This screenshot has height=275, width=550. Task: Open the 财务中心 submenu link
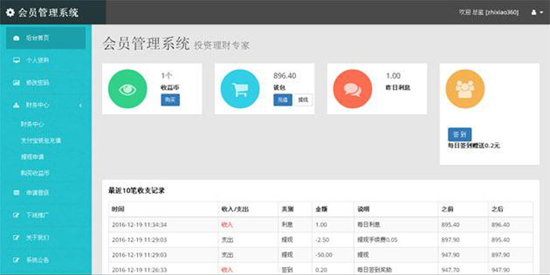coord(32,124)
